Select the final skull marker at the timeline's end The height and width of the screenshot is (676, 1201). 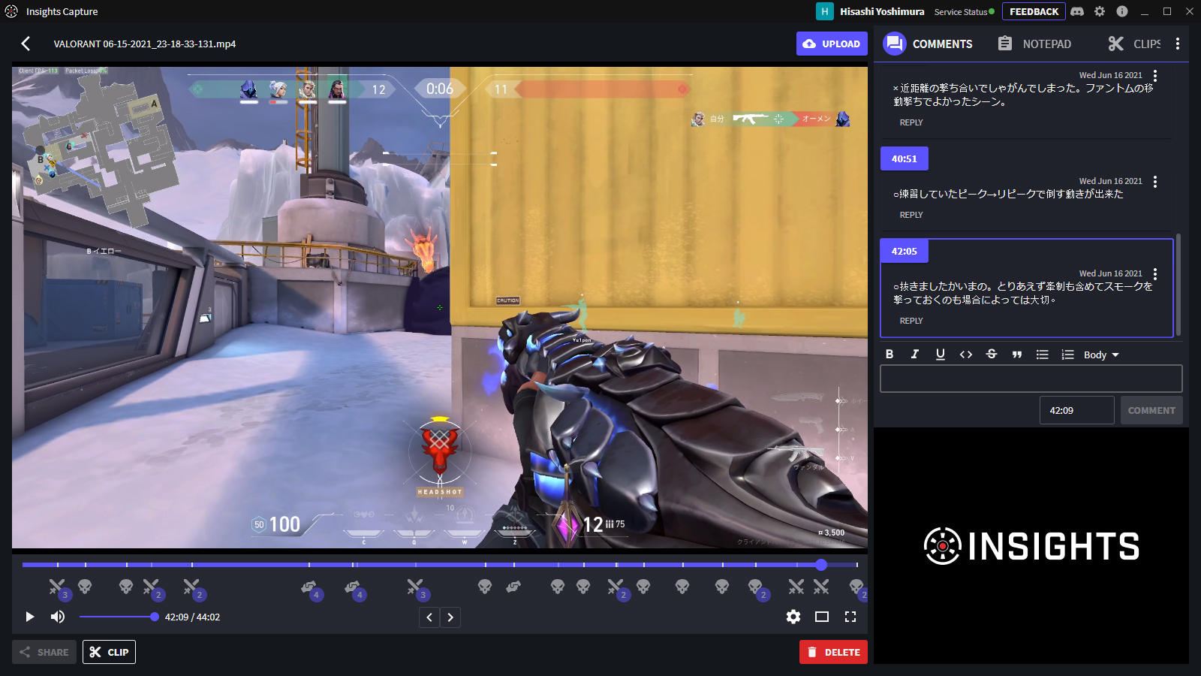pos(856,587)
